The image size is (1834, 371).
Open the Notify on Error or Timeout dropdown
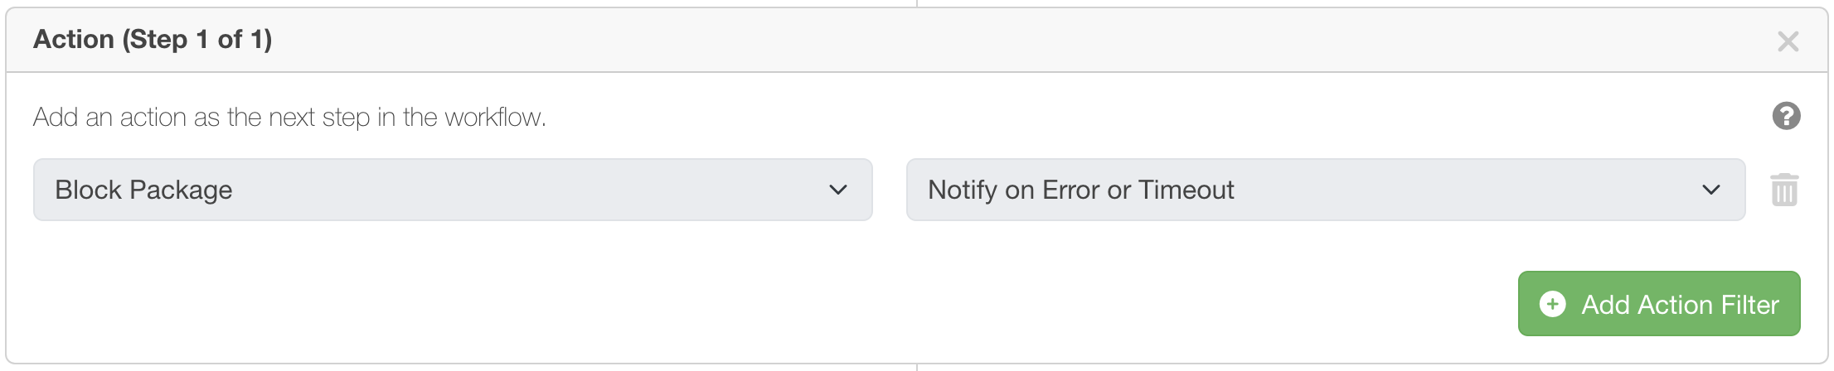coord(1325,190)
